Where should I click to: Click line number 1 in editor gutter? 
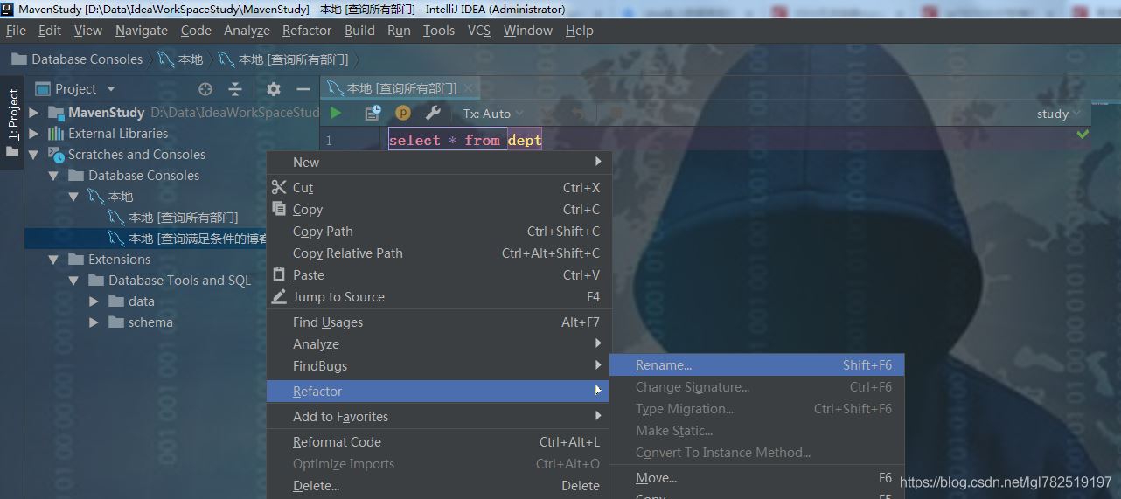(329, 141)
